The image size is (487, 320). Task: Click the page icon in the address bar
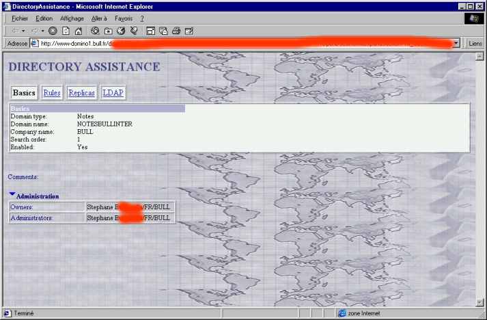click(x=35, y=43)
